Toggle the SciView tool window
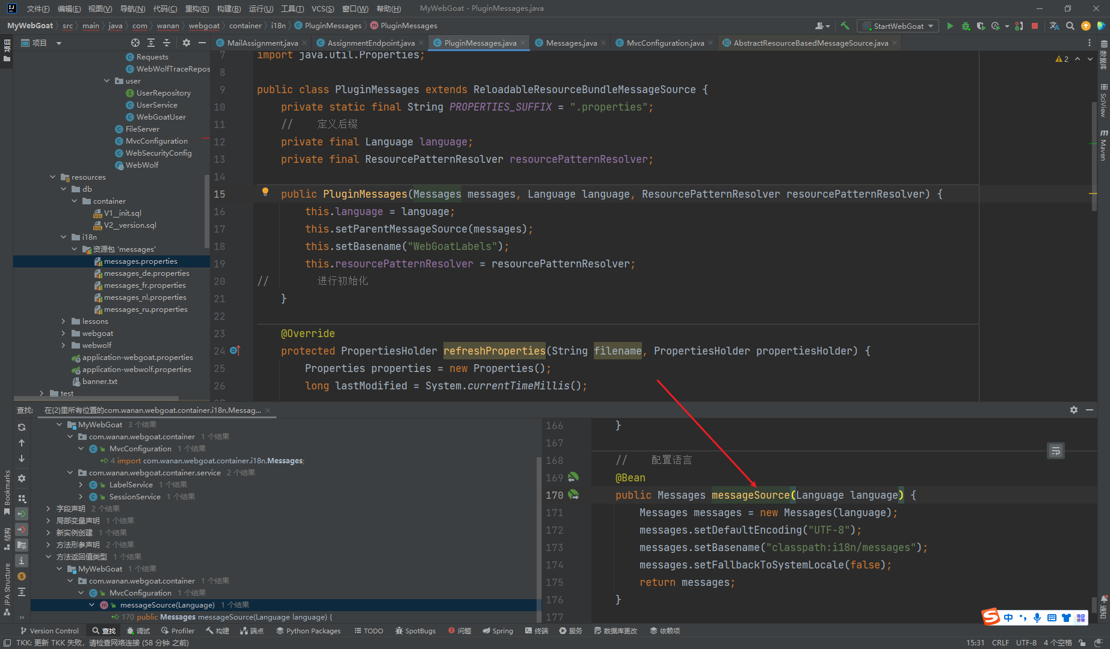 (1103, 102)
